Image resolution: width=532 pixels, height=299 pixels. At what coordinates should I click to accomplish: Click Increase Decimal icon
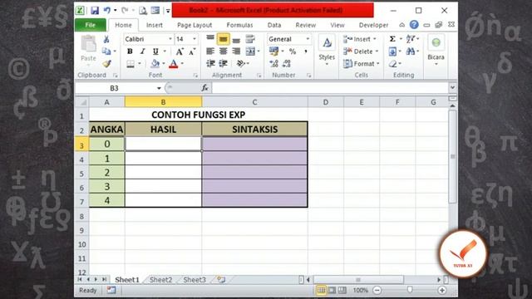pos(273,63)
